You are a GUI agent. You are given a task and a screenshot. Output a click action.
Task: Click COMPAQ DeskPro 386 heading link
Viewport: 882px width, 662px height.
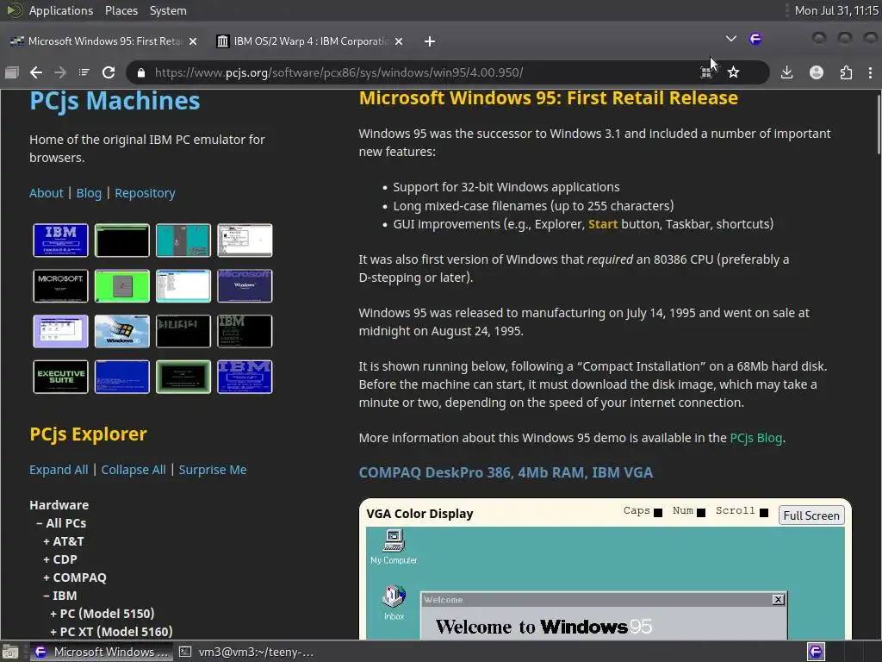(506, 472)
